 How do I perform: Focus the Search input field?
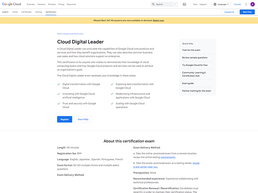[164, 4]
